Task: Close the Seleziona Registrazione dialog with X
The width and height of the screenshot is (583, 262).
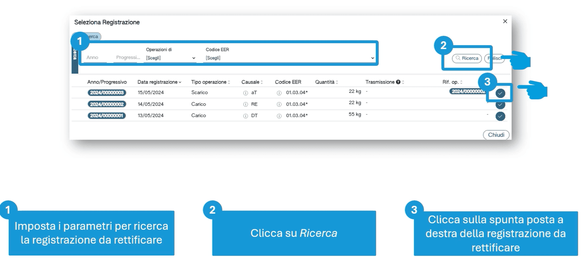Action: coord(505,21)
